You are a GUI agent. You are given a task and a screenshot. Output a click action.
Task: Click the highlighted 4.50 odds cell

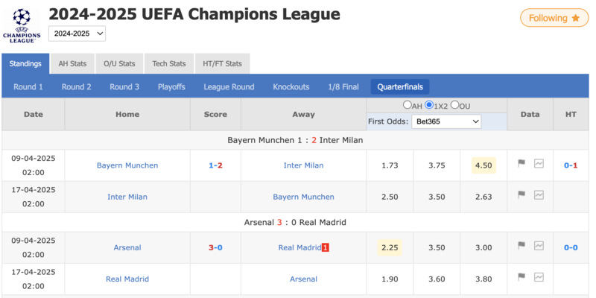pyautogui.click(x=484, y=165)
